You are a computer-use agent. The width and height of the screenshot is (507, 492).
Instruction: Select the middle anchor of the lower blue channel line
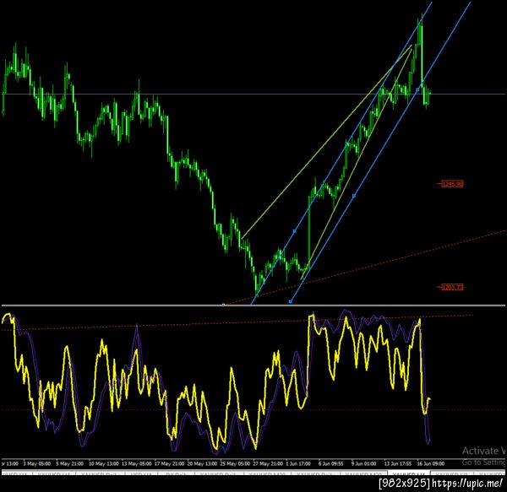(x=354, y=196)
